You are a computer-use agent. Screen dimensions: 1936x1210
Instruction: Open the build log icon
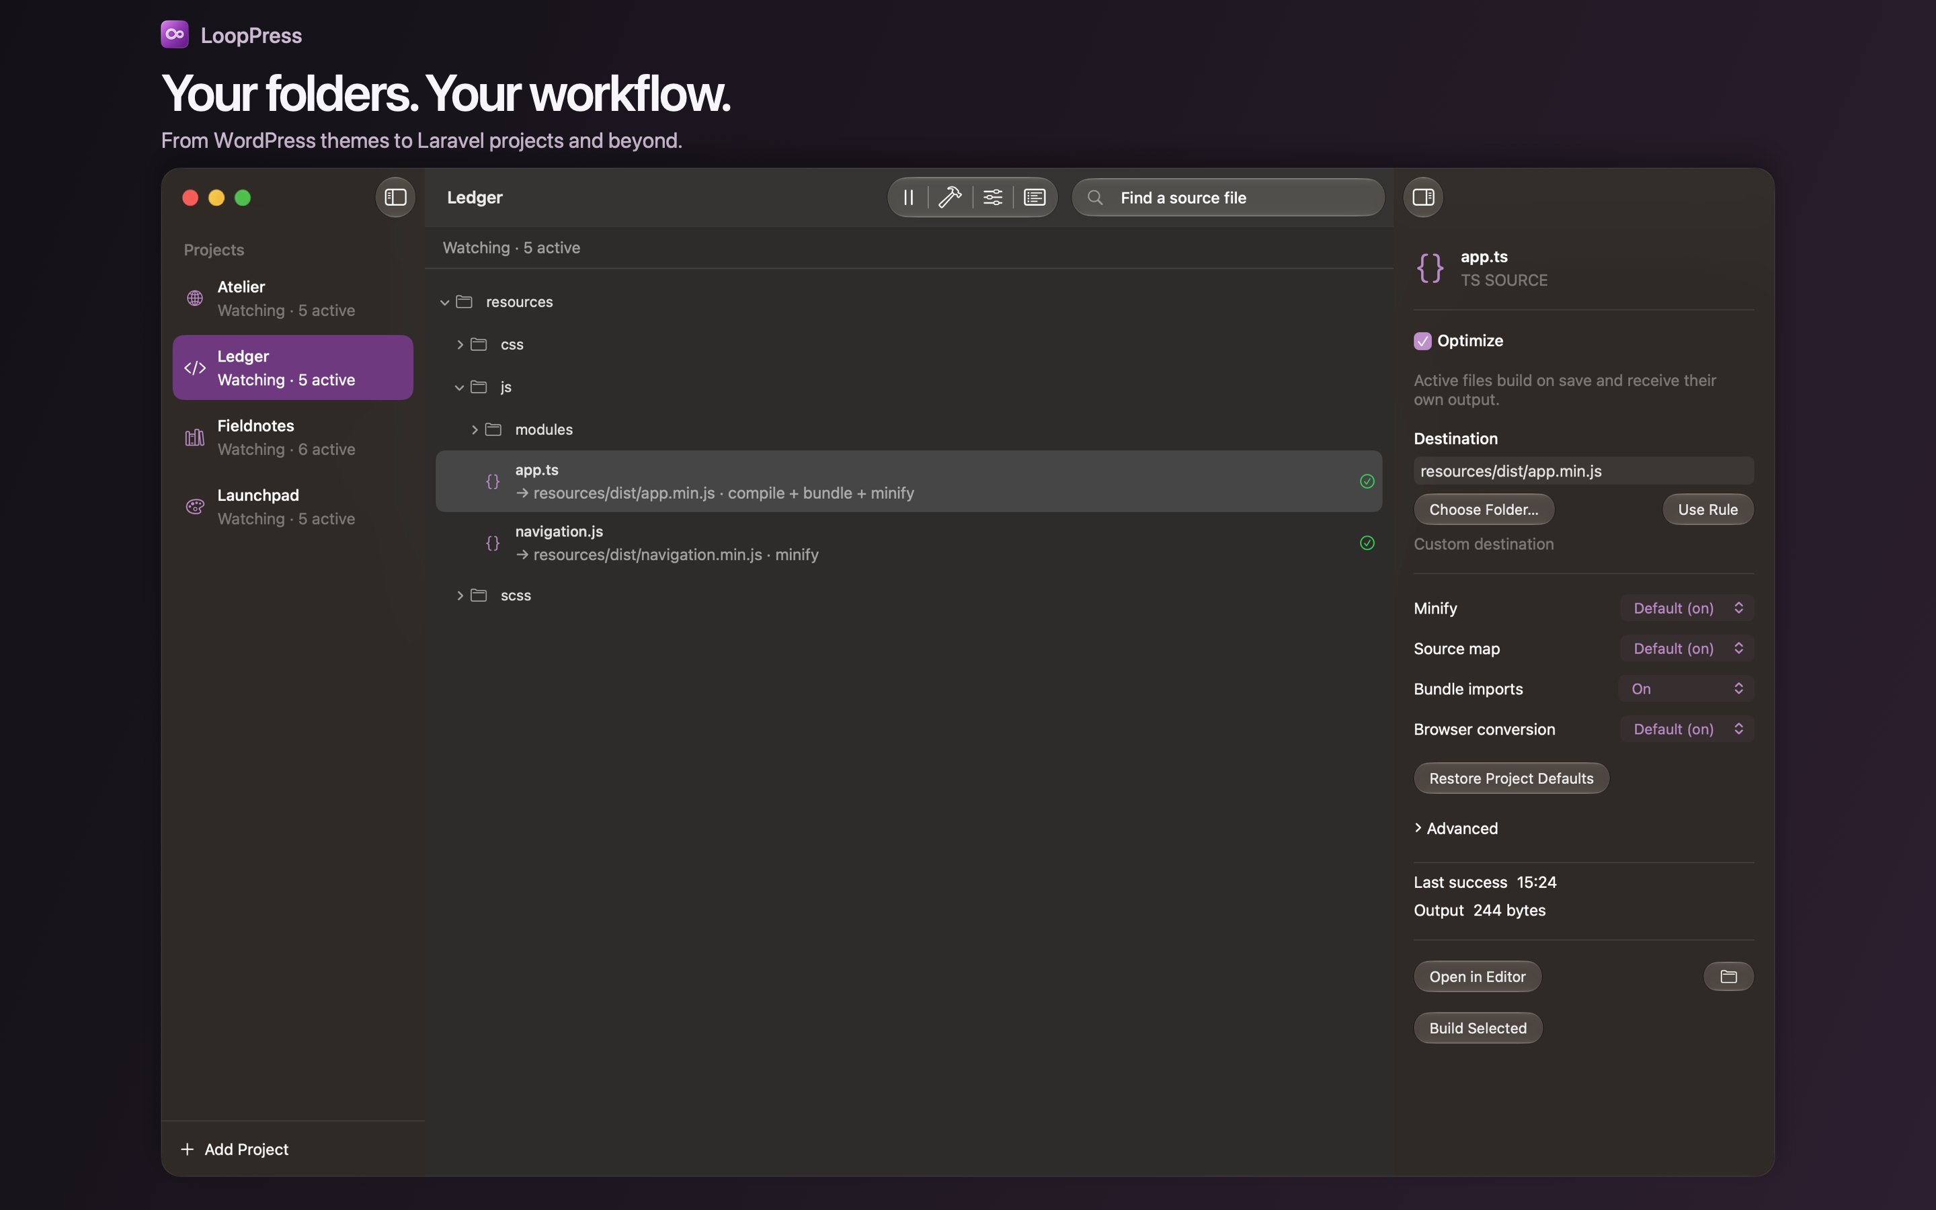pyautogui.click(x=1035, y=197)
